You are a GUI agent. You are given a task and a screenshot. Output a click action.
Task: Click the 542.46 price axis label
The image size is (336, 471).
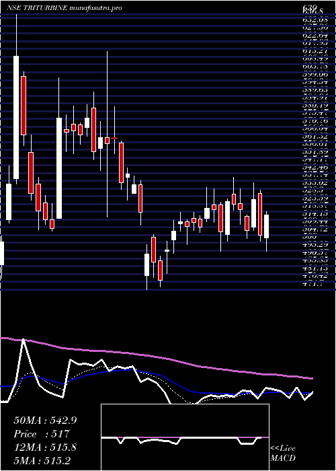click(314, 166)
